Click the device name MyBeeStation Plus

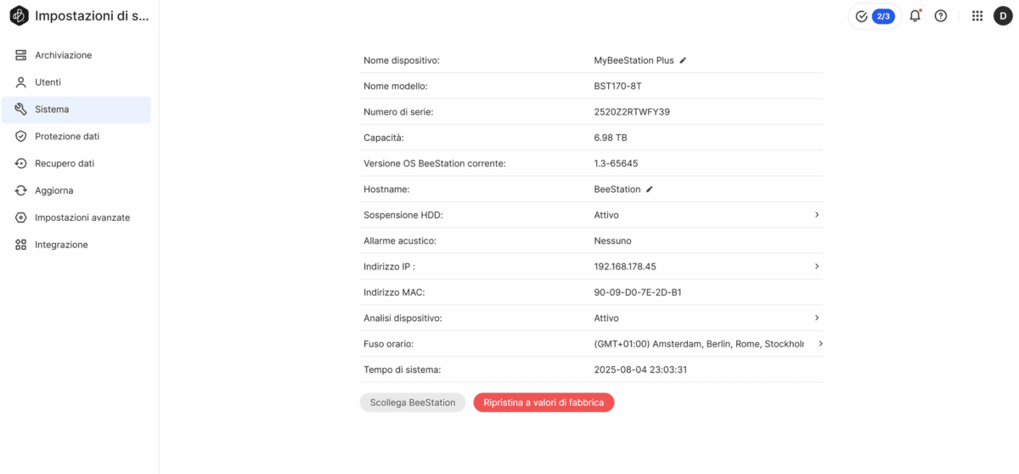633,60
